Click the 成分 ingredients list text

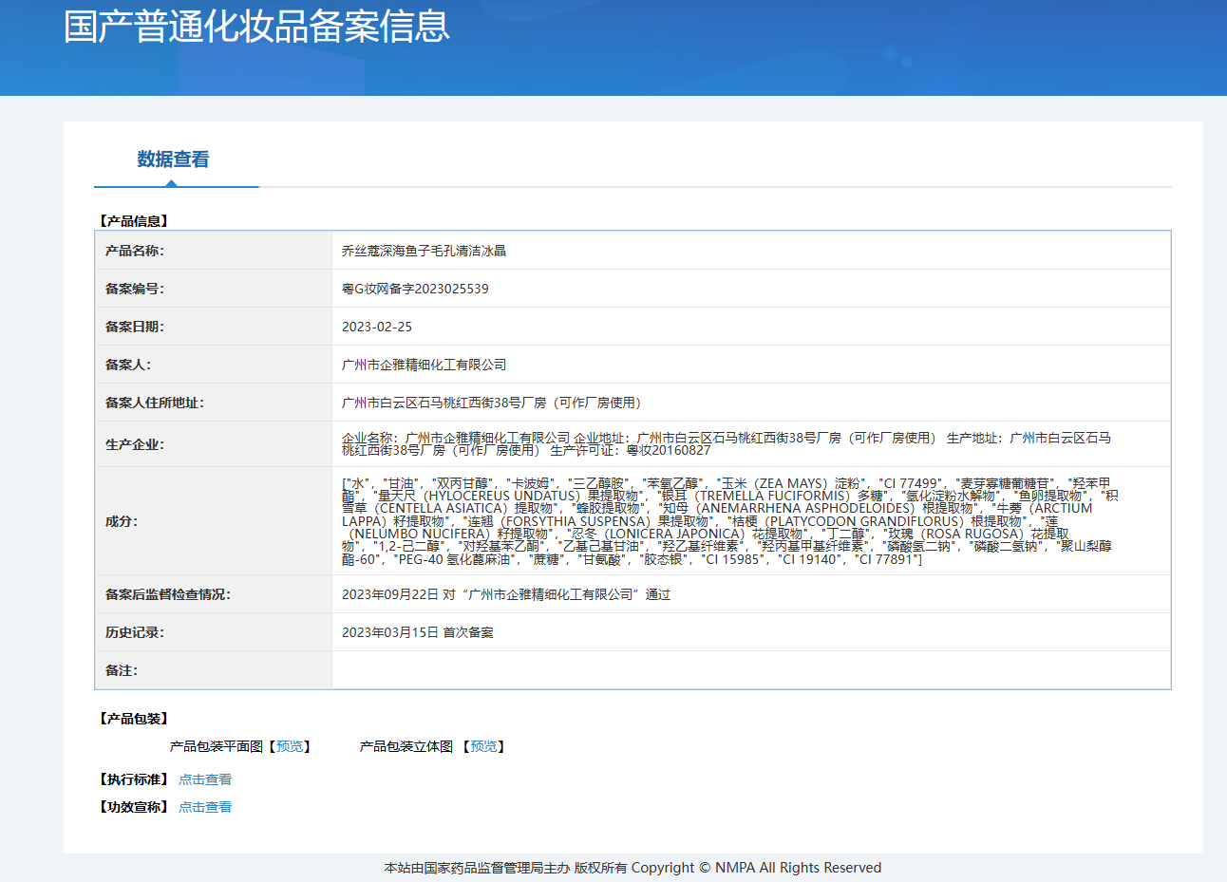[727, 521]
